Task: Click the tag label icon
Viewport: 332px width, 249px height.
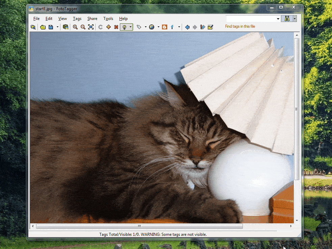Action: tap(139, 27)
